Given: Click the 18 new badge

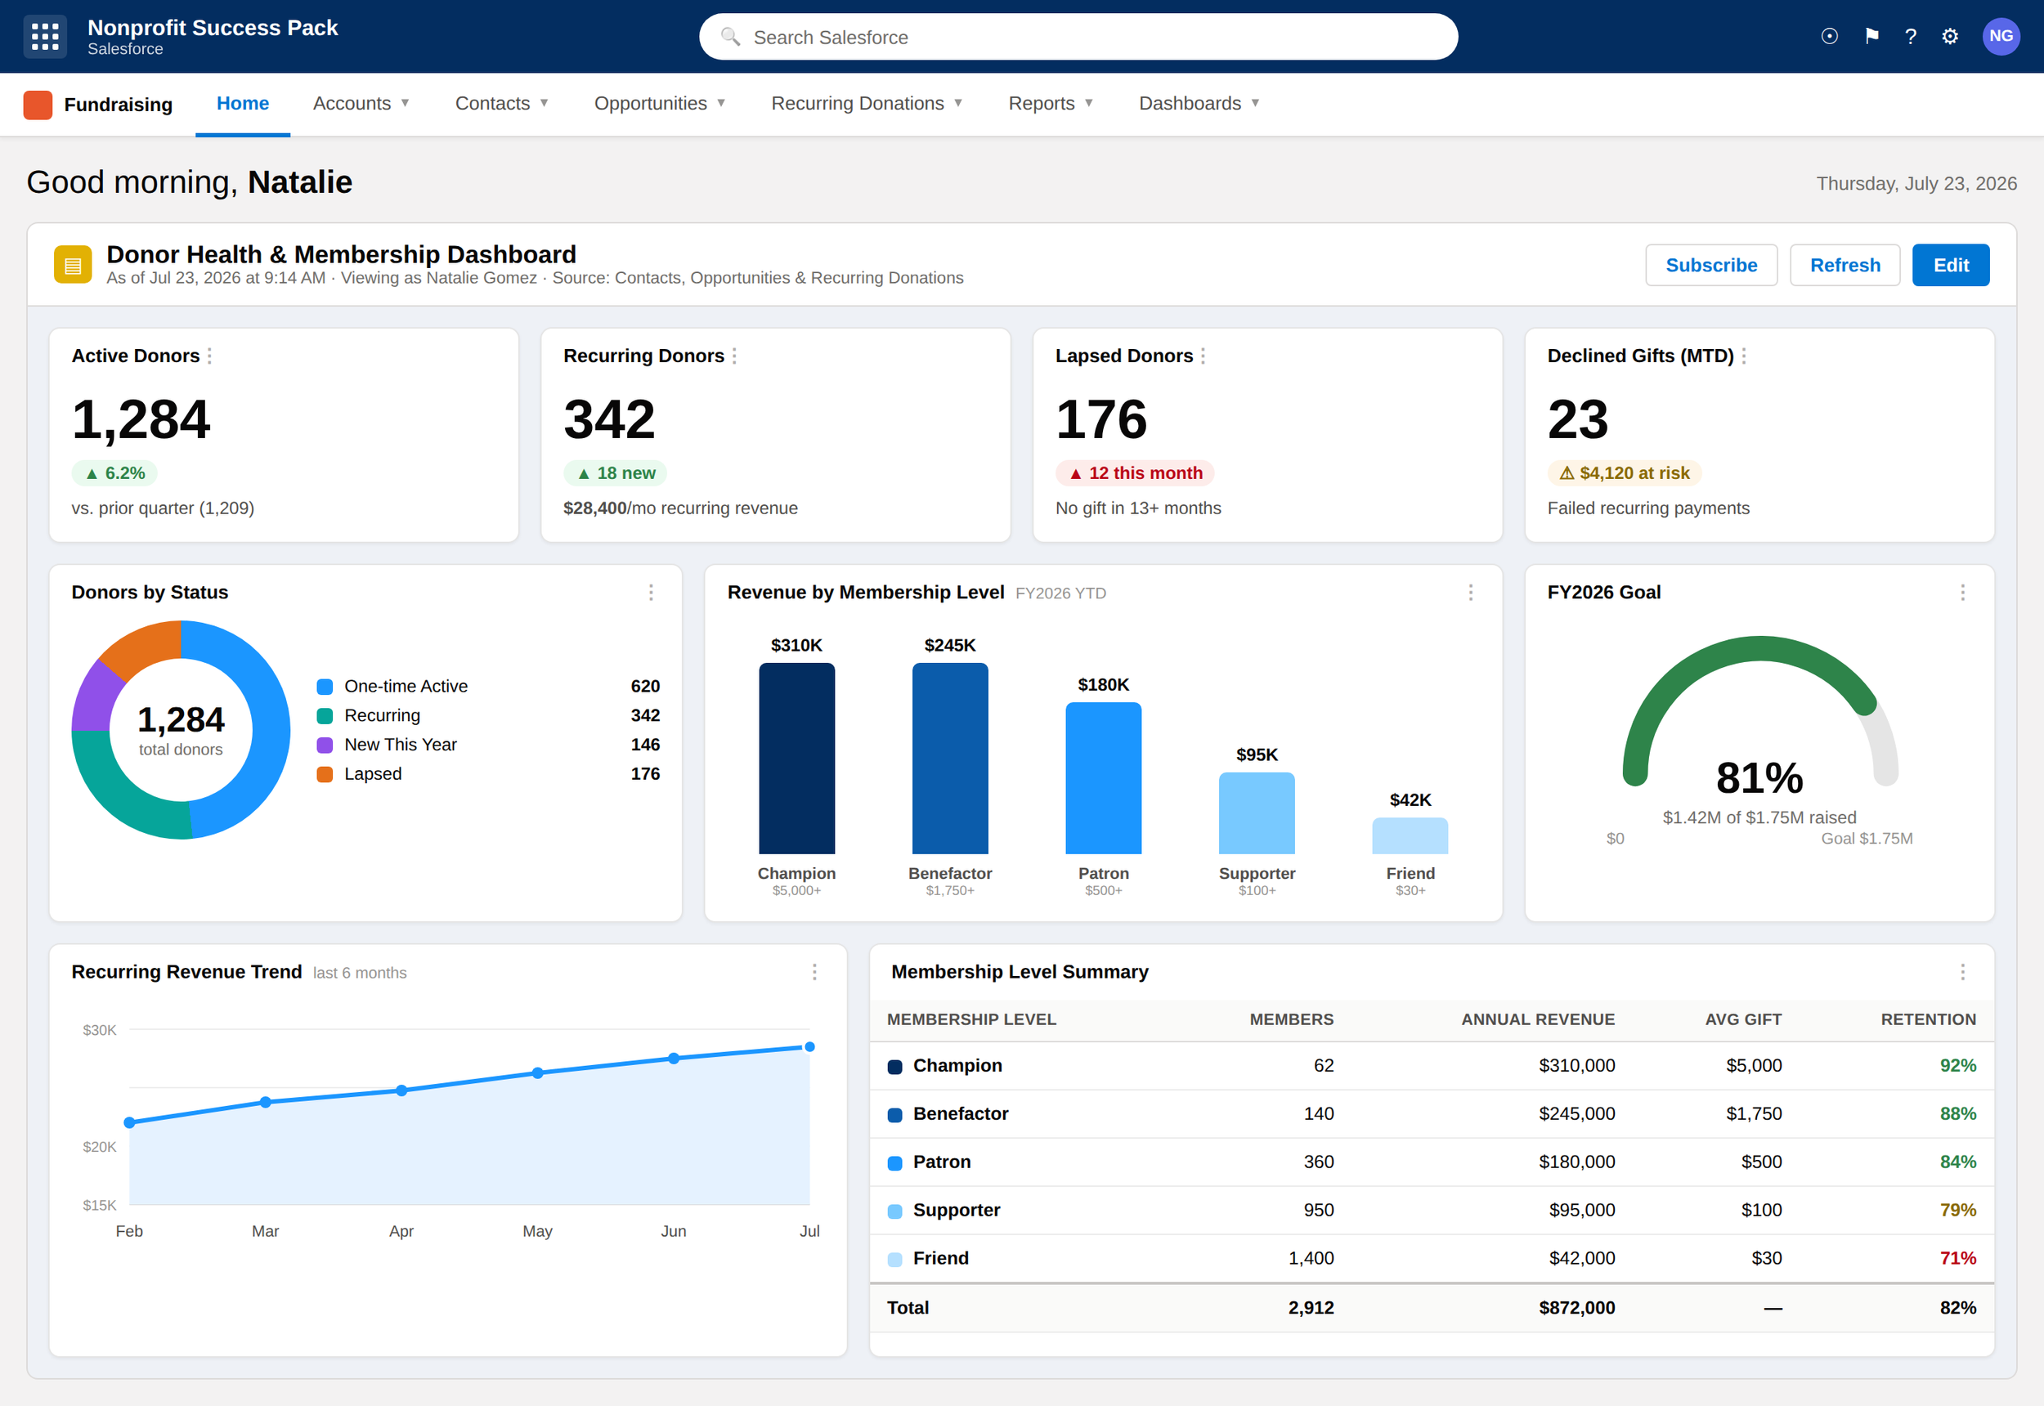Looking at the screenshot, I should [x=615, y=473].
